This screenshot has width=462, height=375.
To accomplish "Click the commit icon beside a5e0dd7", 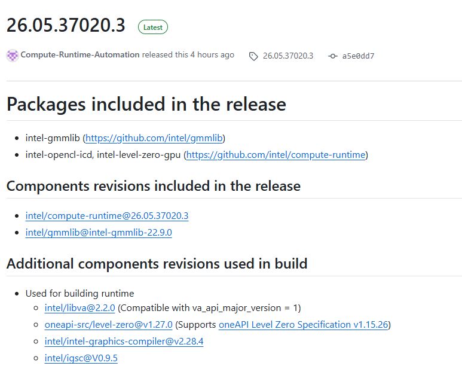I will click(333, 56).
